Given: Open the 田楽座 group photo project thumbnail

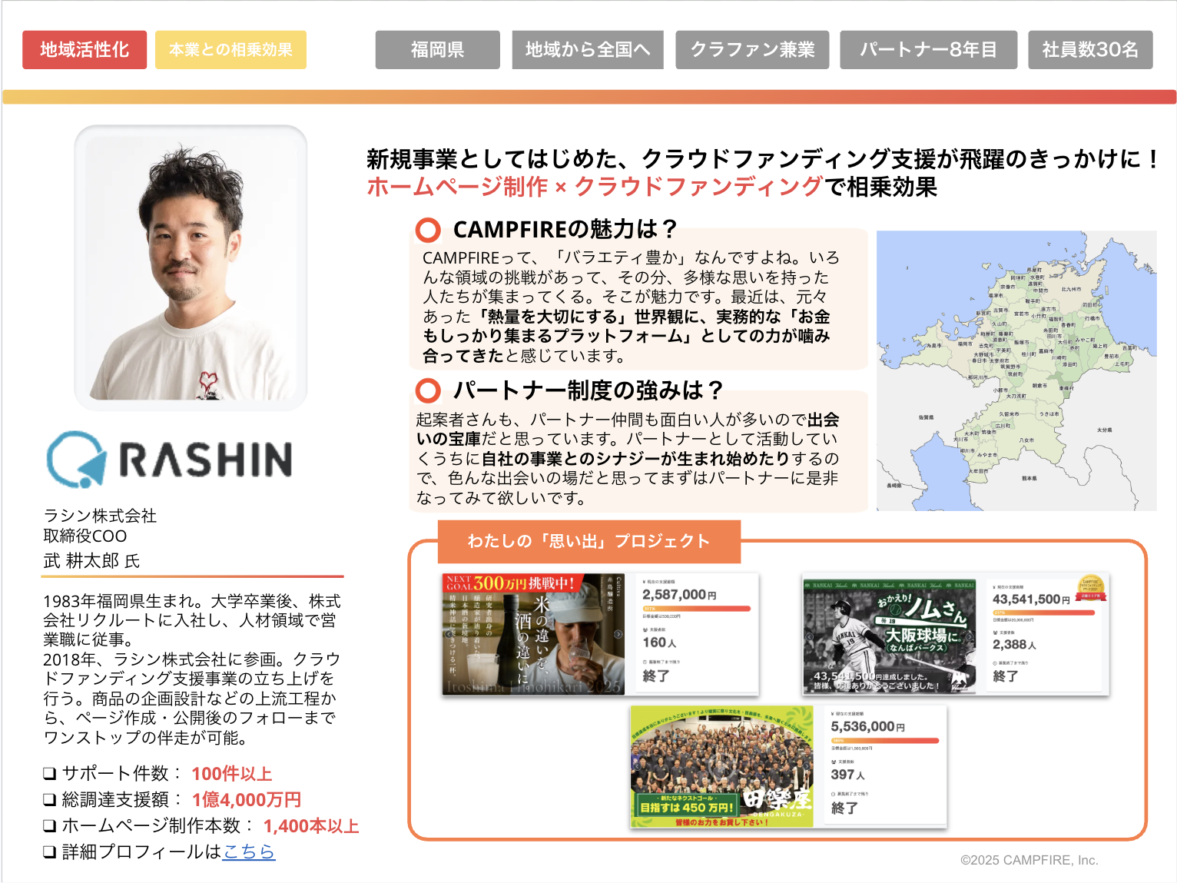Looking at the screenshot, I should [721, 767].
